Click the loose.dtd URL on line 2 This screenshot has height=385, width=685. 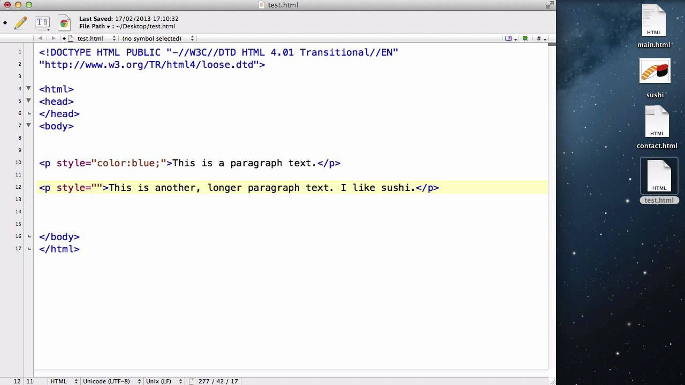click(x=152, y=65)
